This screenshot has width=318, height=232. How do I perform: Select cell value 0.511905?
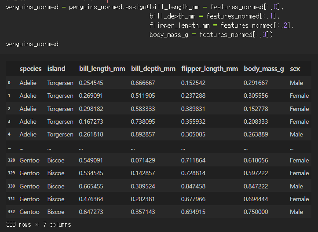(x=143, y=96)
